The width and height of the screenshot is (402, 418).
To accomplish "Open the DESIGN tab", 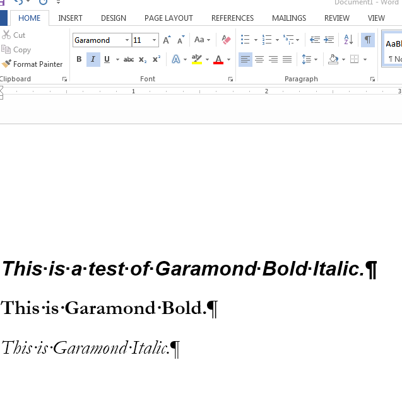I will pos(114,18).
